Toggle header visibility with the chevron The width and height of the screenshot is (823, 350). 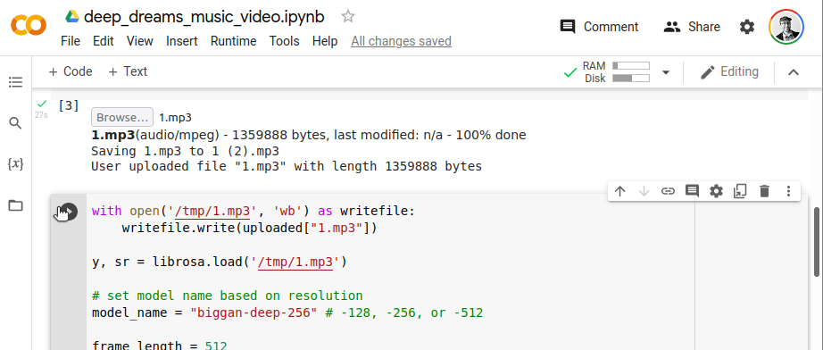pyautogui.click(x=793, y=72)
